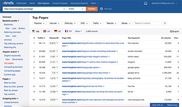Open Best by links' growth link
This screenshot has width=182, height=107.
point(14,87)
